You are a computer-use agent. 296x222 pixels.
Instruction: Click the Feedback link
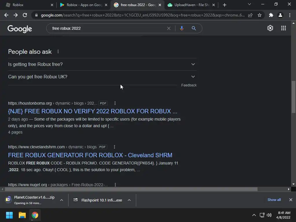click(189, 85)
